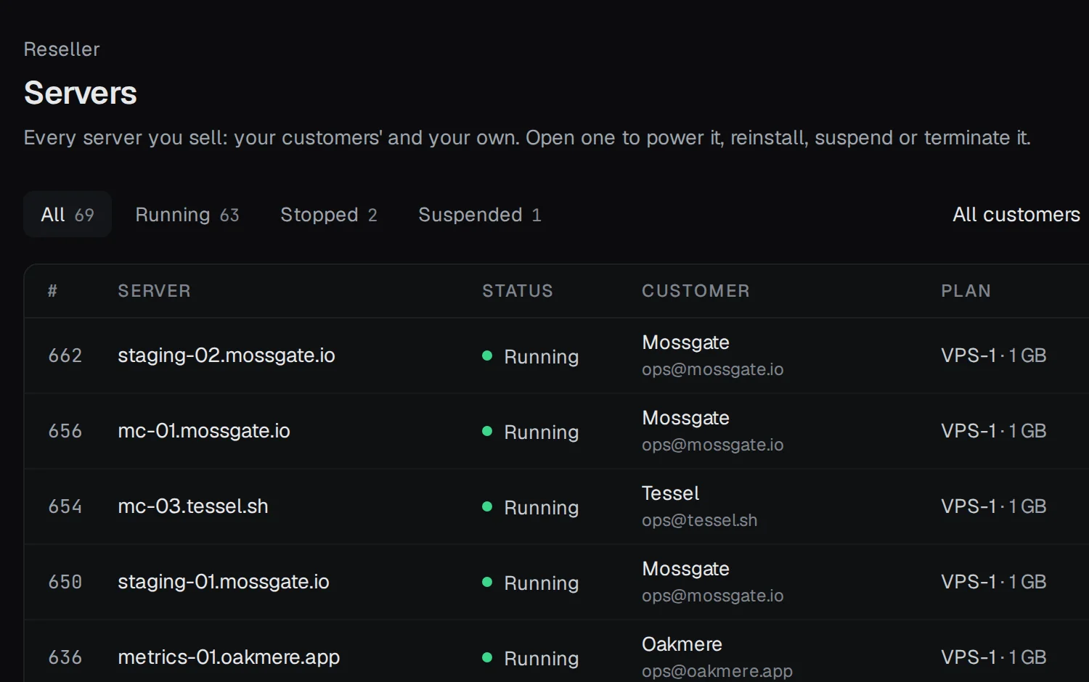Image resolution: width=1089 pixels, height=682 pixels.
Task: Click Running status of mc-03.tessel.sh
Action: coord(531,507)
